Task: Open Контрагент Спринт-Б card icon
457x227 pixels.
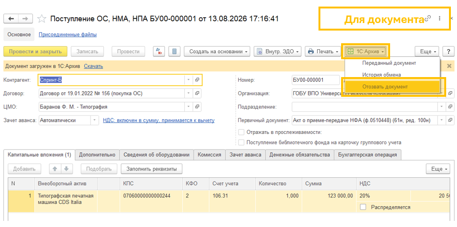Action: coord(197,79)
